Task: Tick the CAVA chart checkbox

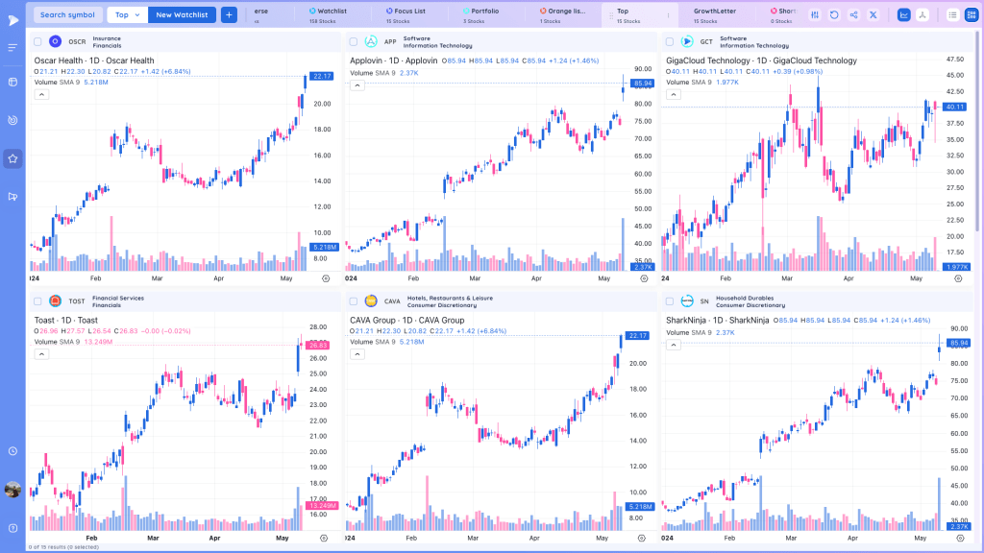Action: [354, 301]
